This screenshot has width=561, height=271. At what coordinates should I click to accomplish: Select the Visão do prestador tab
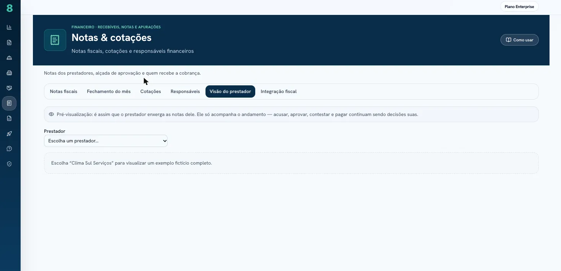click(x=230, y=91)
